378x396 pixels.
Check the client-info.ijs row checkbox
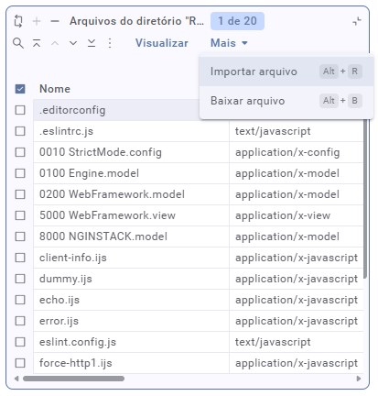coord(20,258)
